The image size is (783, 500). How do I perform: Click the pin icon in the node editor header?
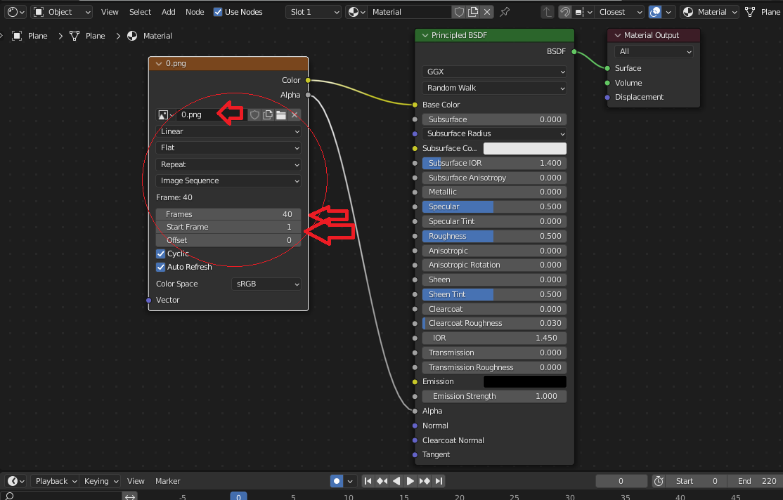(x=505, y=12)
